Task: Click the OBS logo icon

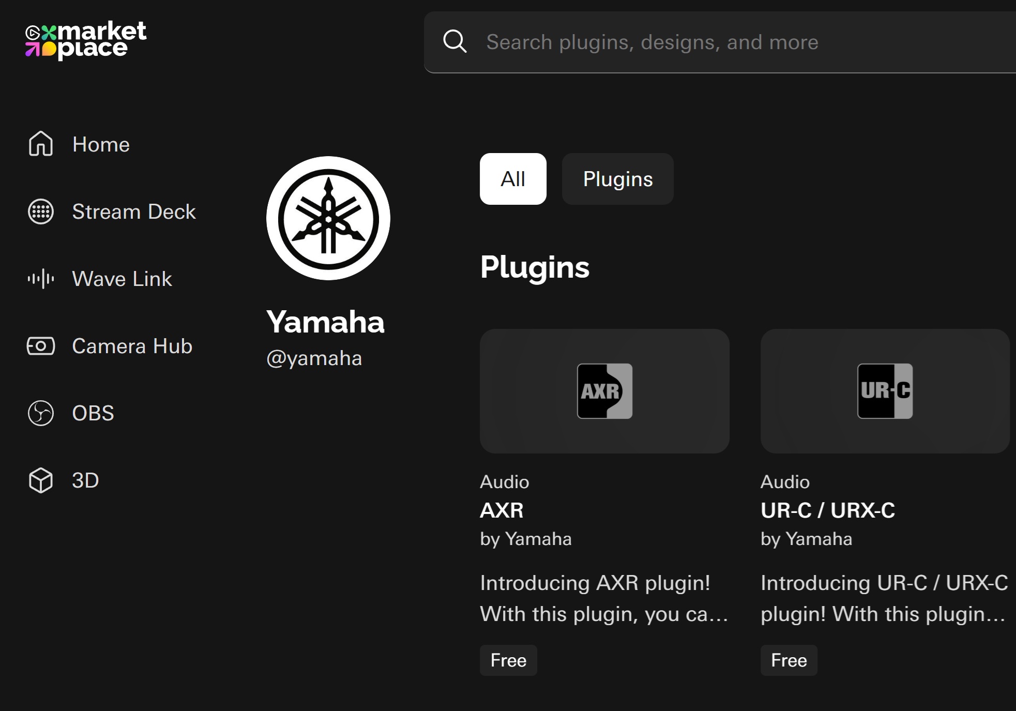Action: tap(41, 413)
